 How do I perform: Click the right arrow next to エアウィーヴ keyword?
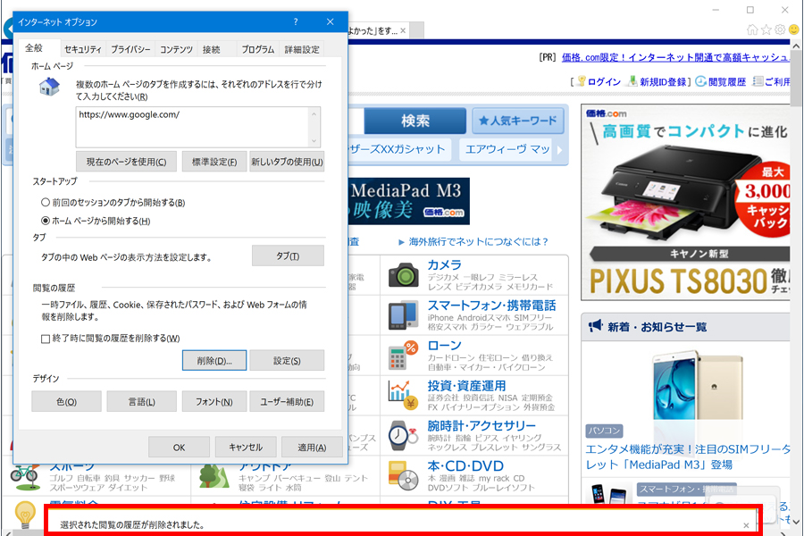pos(559,150)
